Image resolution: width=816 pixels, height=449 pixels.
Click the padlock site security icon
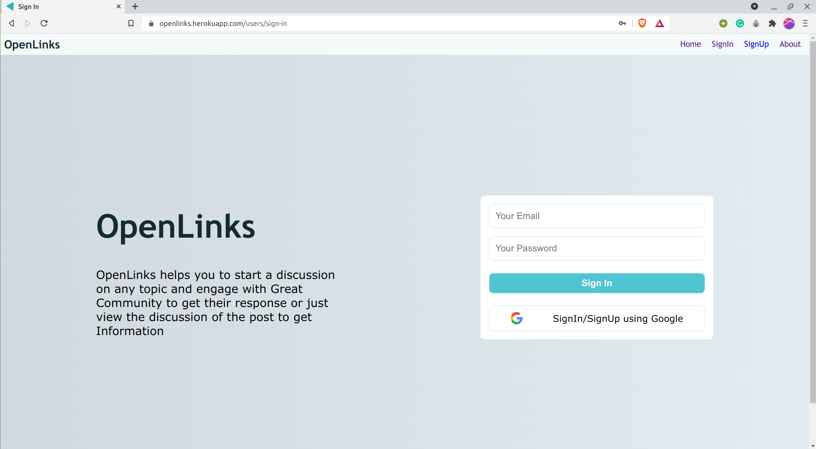click(x=151, y=23)
